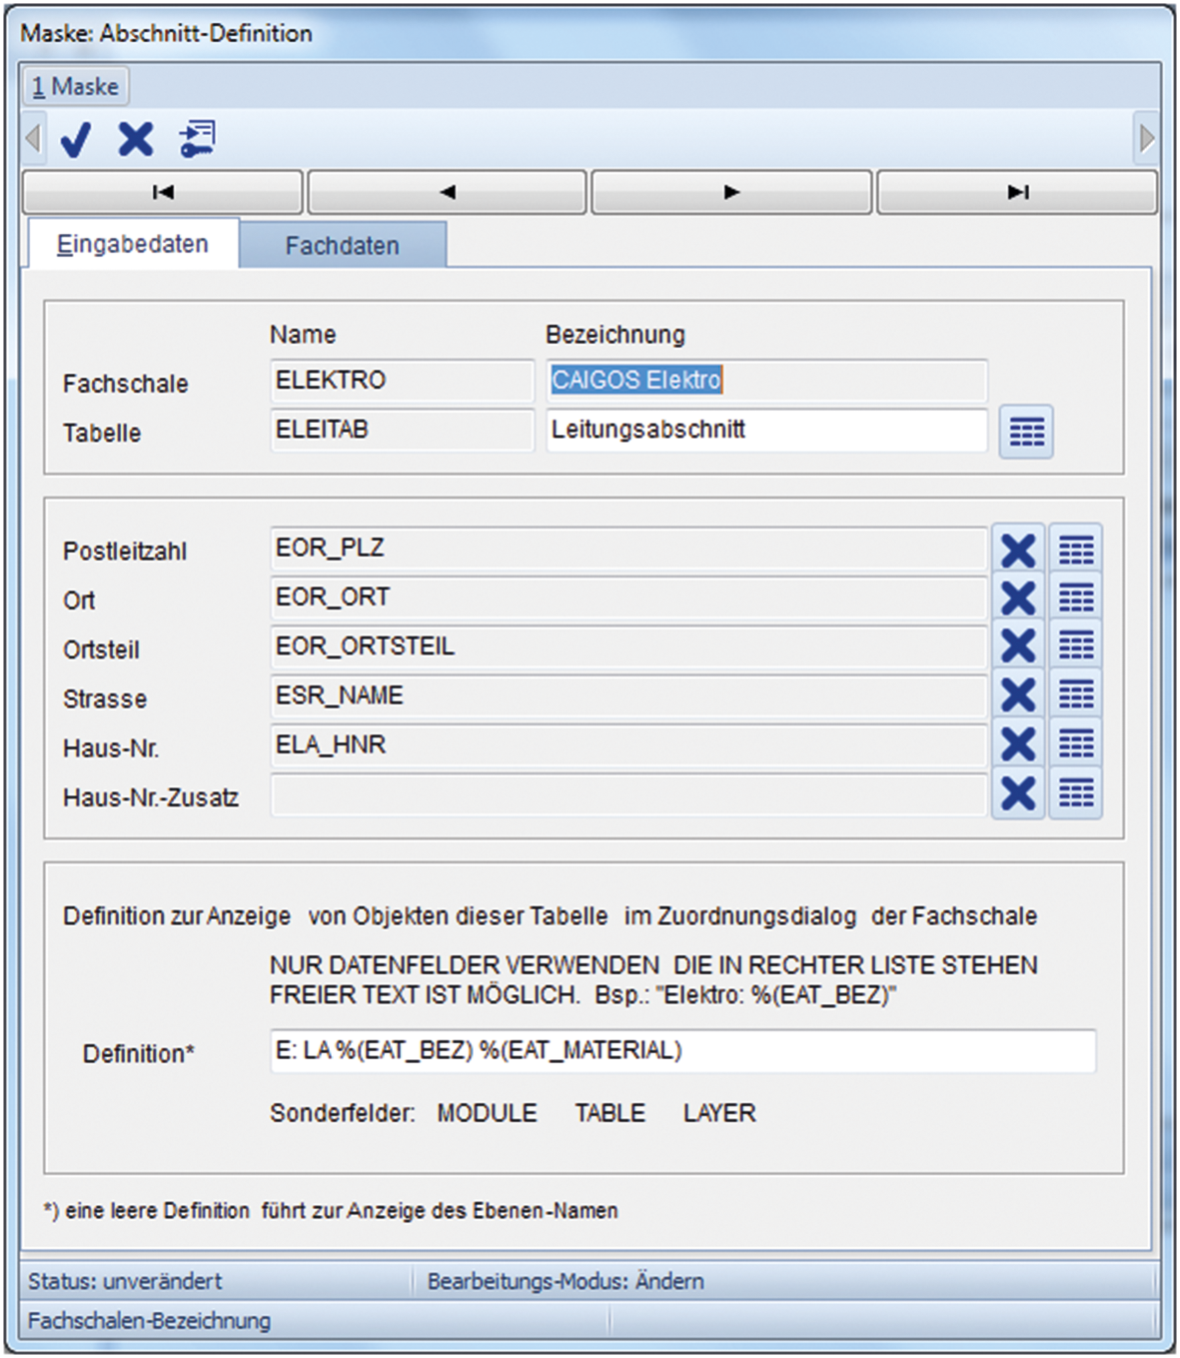Clear the Haus-Nr. field with X
1180x1358 pixels.
(x=1017, y=744)
